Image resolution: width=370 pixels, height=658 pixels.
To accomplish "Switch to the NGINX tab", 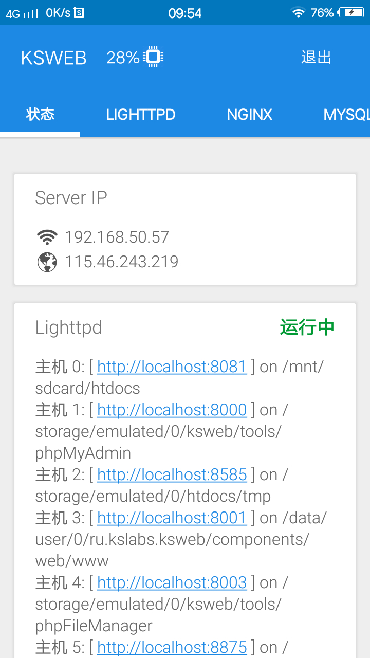I will coord(249,114).
